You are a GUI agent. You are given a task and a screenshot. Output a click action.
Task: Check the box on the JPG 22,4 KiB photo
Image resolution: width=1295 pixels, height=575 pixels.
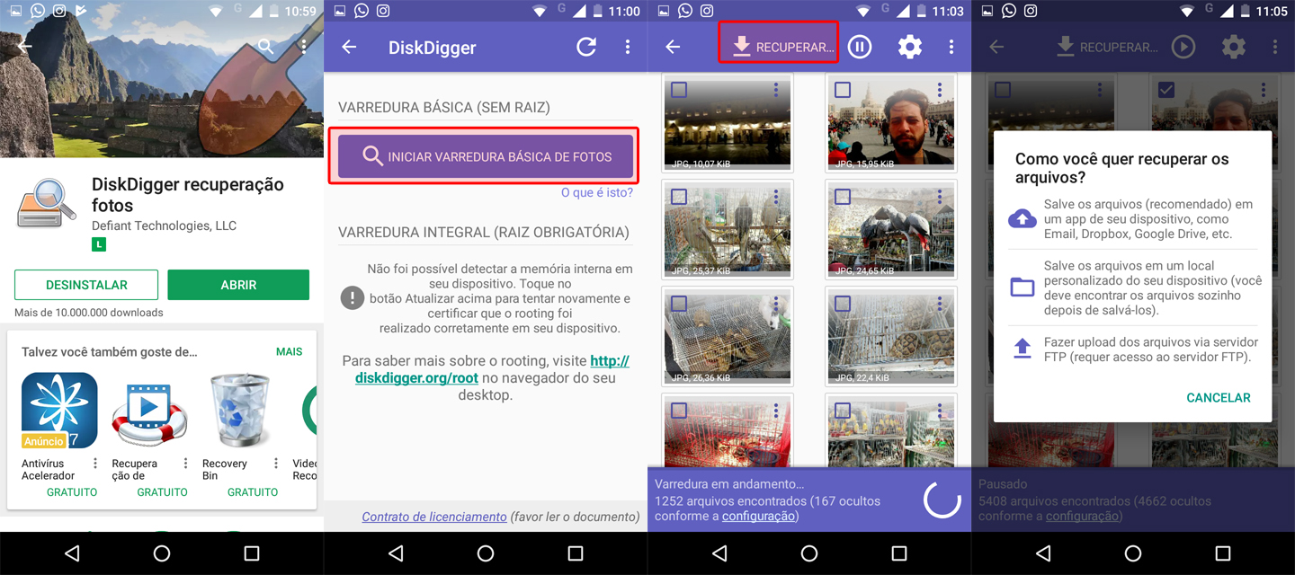[843, 304]
